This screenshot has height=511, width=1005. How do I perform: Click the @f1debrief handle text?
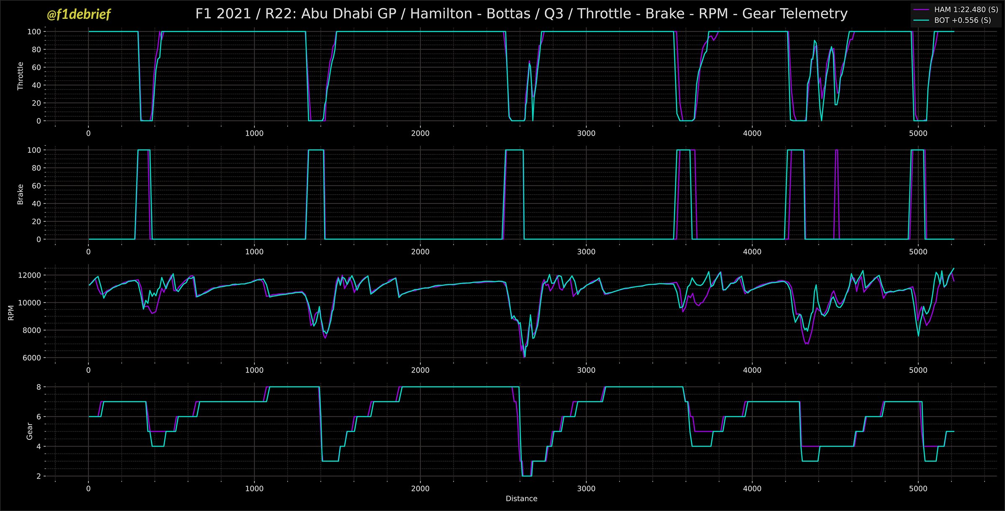click(x=78, y=15)
